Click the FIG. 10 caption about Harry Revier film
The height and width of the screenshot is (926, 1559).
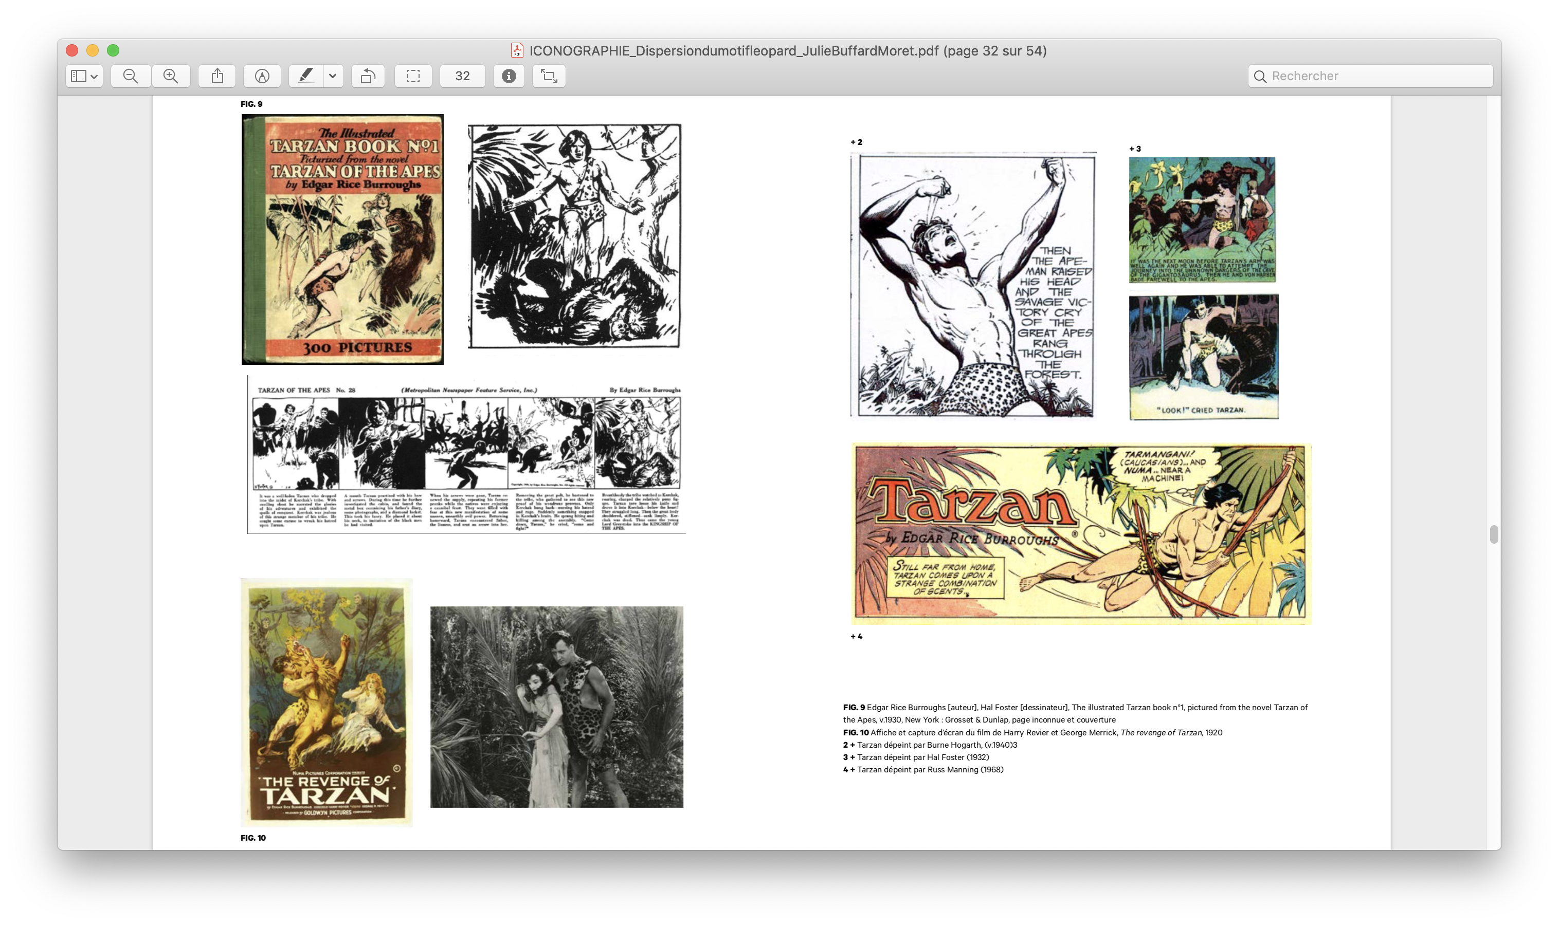click(1032, 733)
